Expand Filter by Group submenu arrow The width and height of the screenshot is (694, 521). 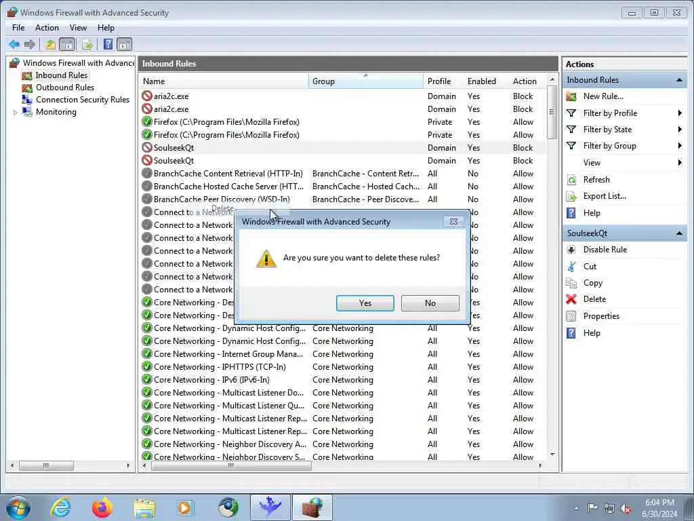point(680,146)
